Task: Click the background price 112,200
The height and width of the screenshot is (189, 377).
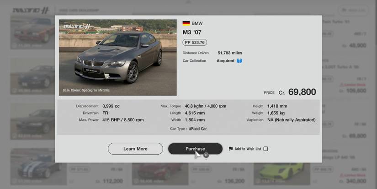Action: [x=113, y=181]
